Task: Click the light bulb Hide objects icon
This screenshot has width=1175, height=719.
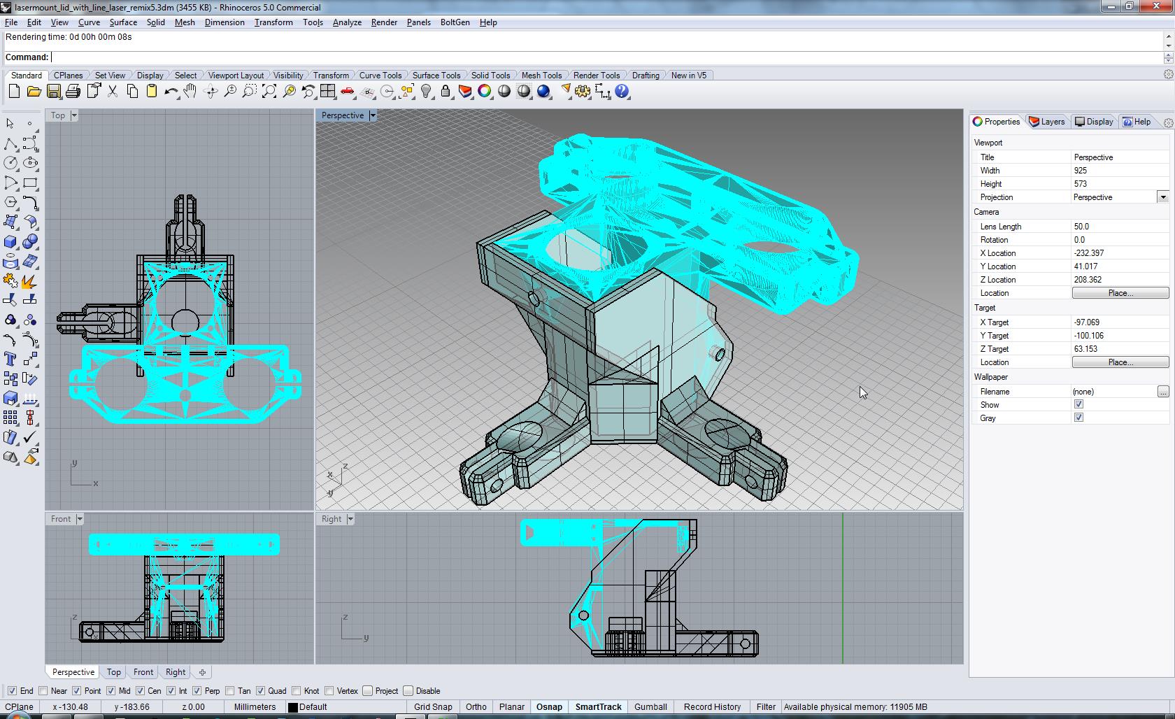Action: pyautogui.click(x=426, y=92)
